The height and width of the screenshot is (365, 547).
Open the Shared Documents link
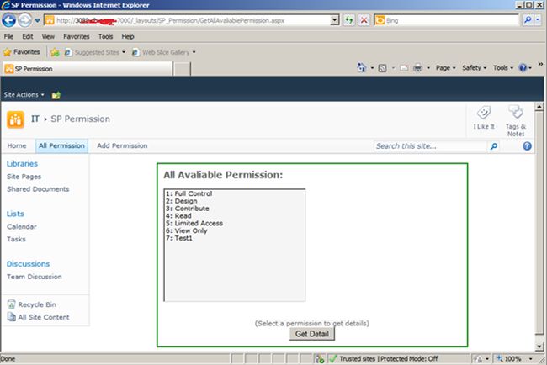(38, 189)
